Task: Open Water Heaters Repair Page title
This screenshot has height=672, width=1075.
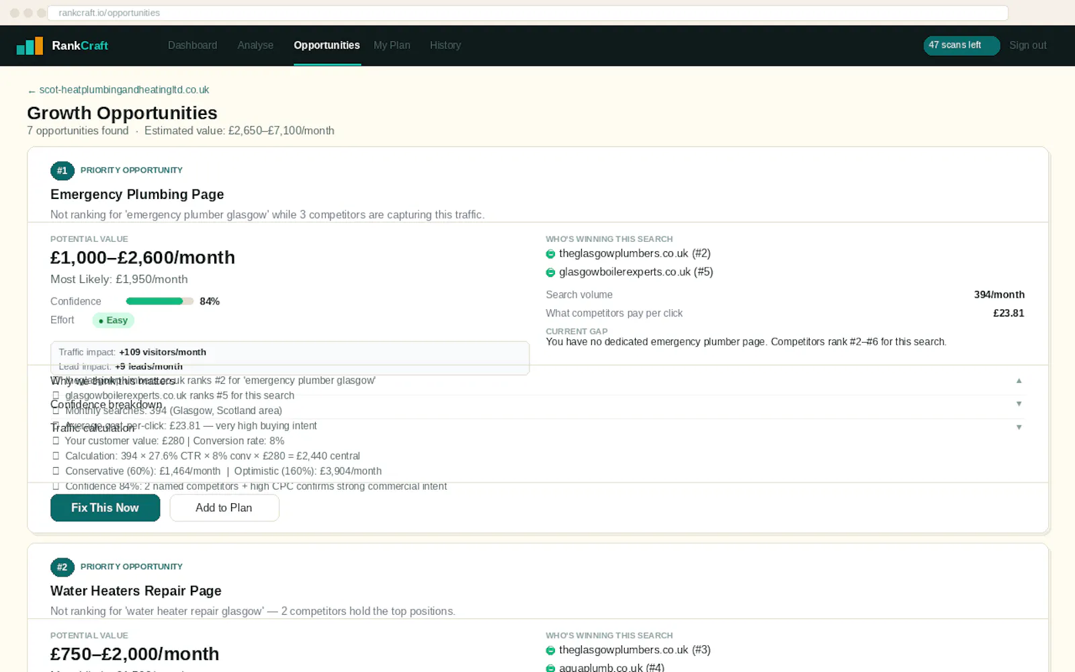Action: (x=136, y=591)
